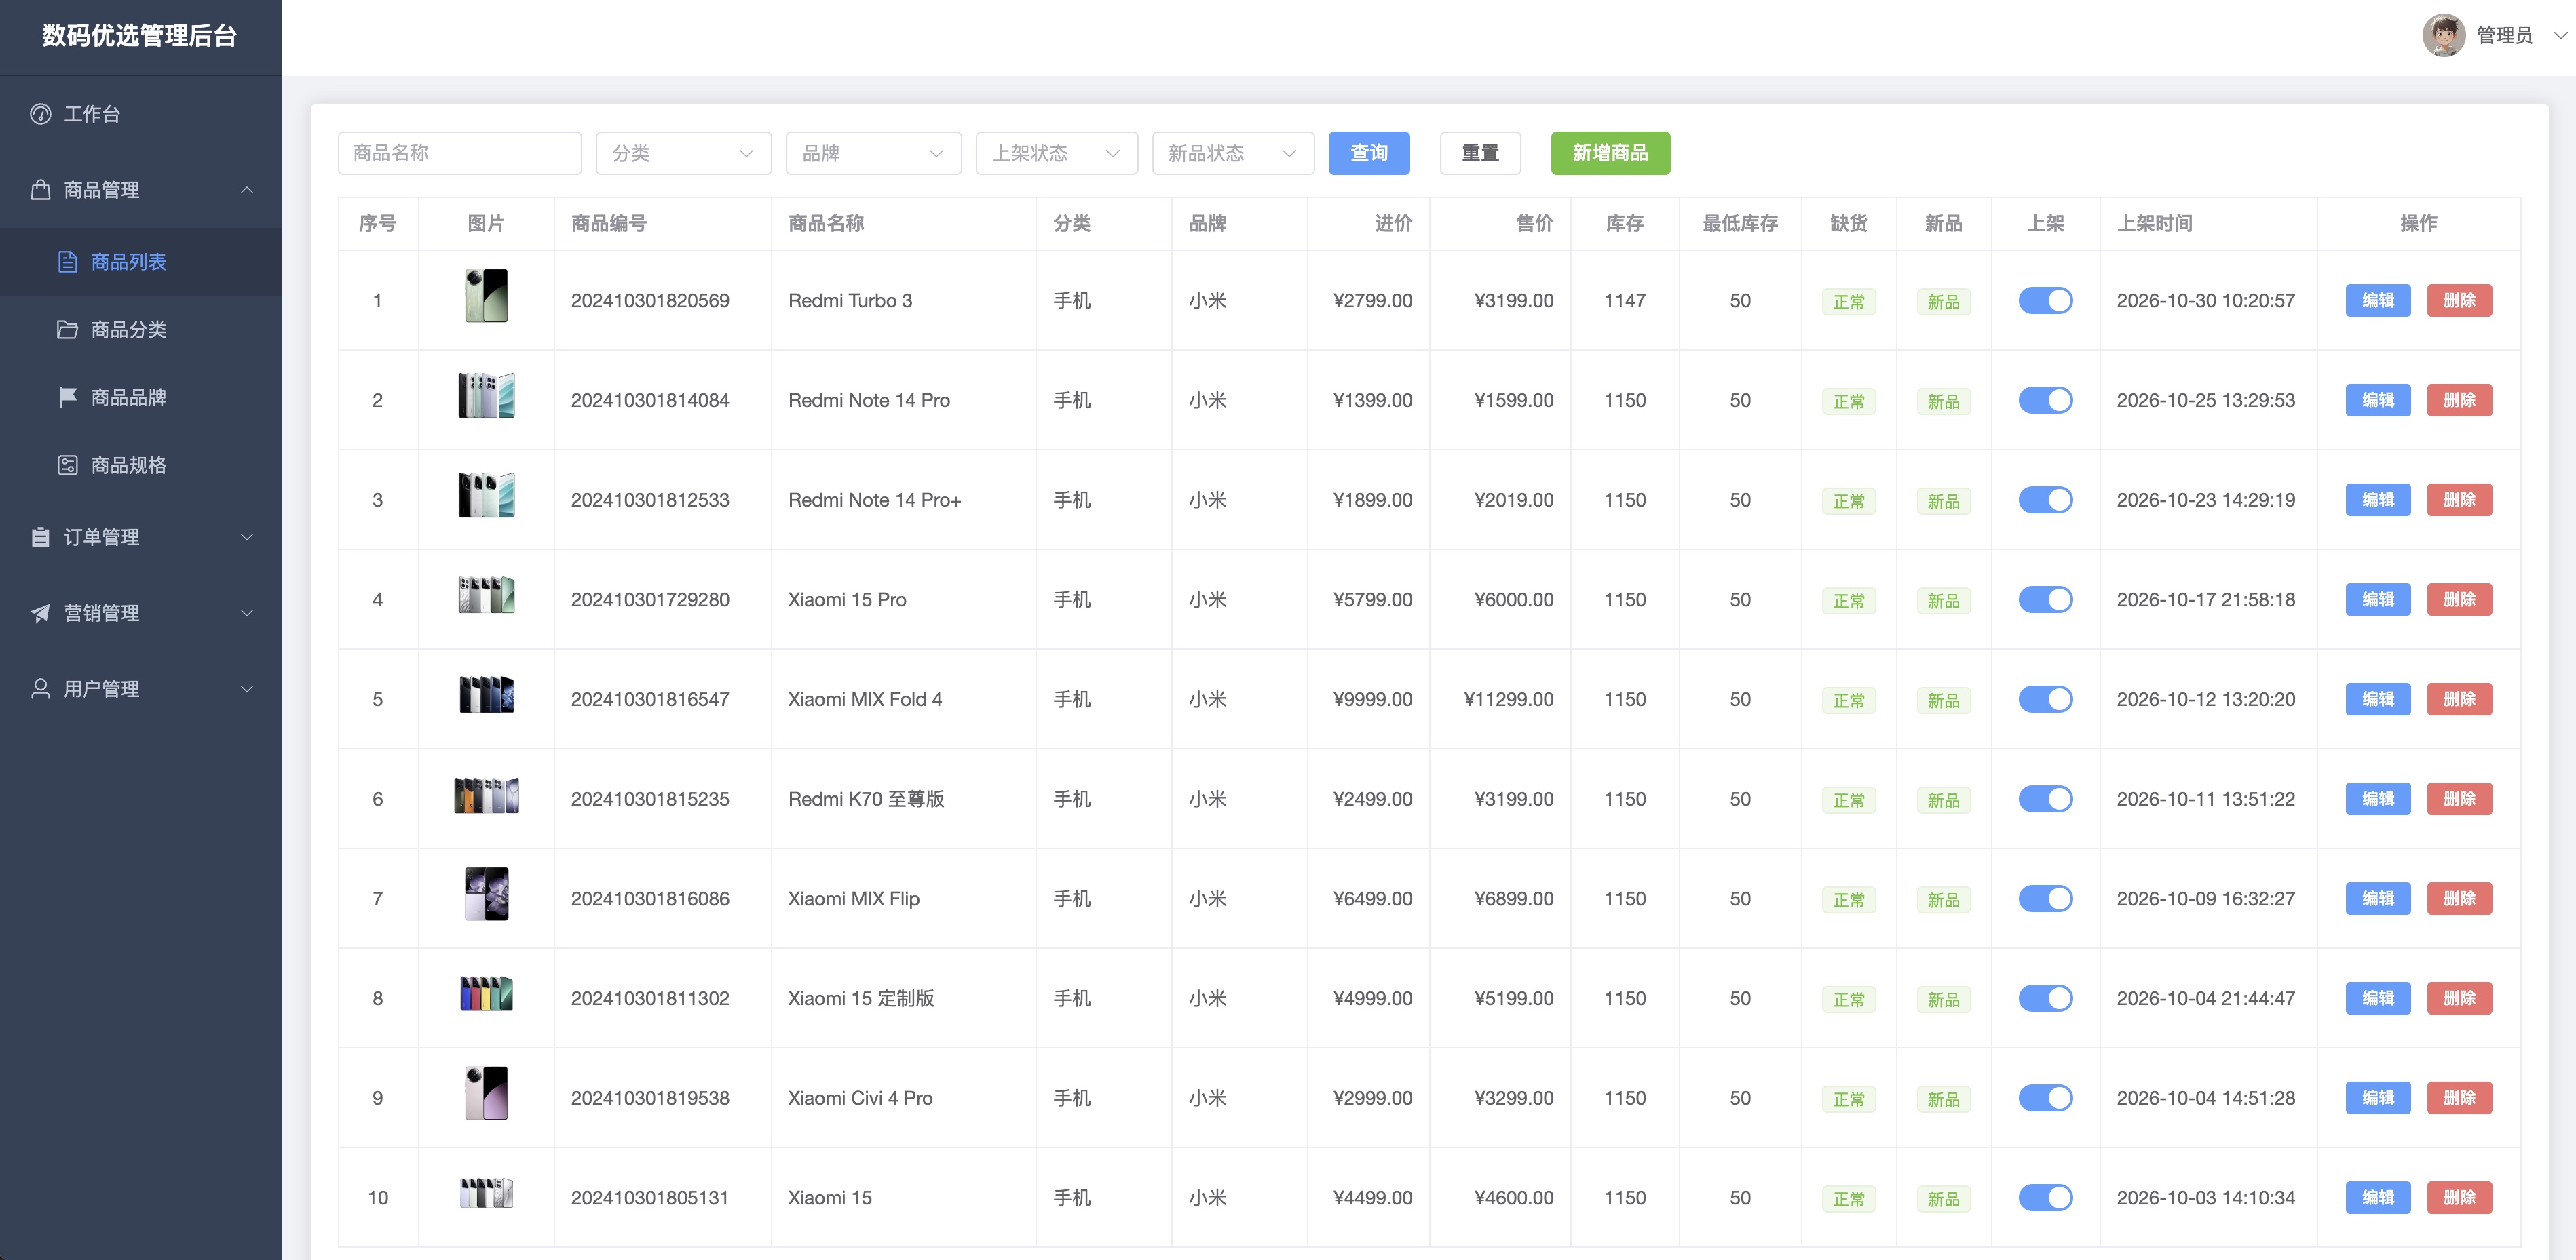The width and height of the screenshot is (2576, 1260).
Task: Open the Xiaomi Civi 4 Pro product image
Action: point(486,1093)
